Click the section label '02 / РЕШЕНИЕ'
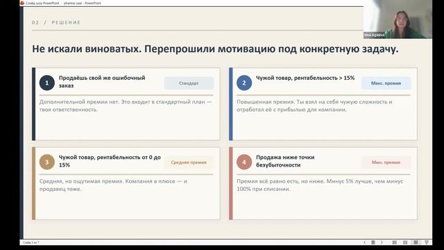The height and width of the screenshot is (250, 444). (56, 22)
